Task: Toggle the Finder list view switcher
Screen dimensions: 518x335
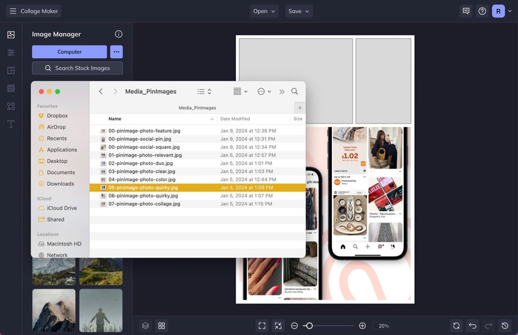Action: 204,91
